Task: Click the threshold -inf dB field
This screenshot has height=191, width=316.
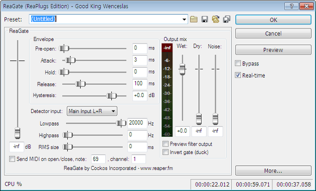Action: 17,147
